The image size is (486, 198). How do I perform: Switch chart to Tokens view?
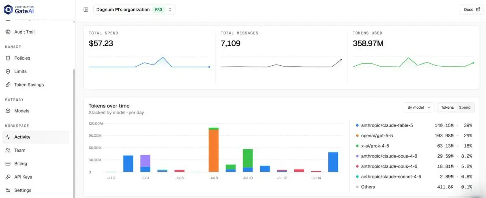click(x=447, y=108)
